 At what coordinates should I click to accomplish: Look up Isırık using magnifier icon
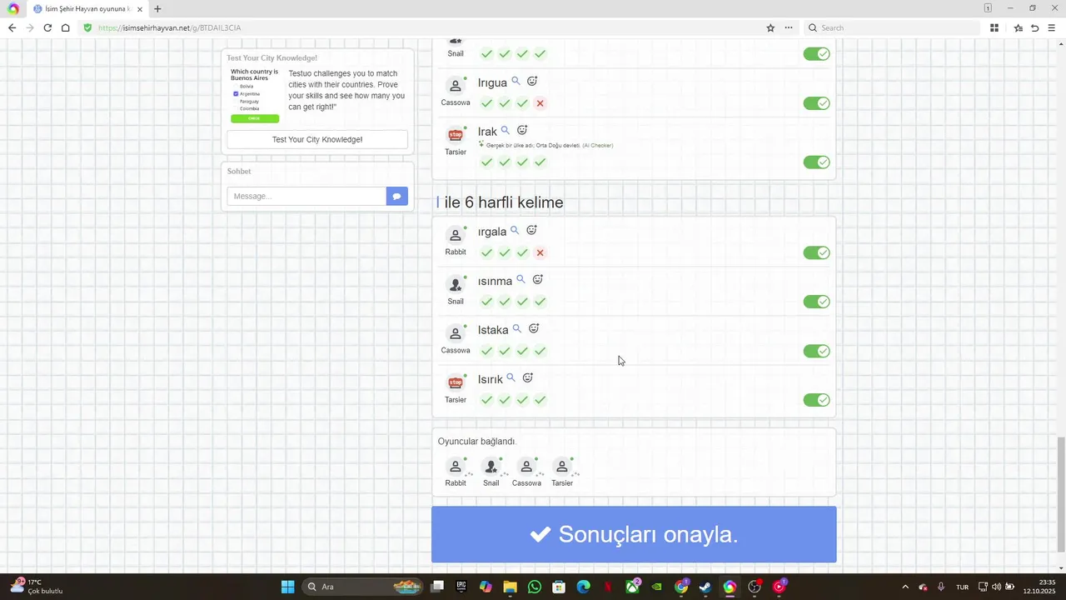pyautogui.click(x=511, y=377)
